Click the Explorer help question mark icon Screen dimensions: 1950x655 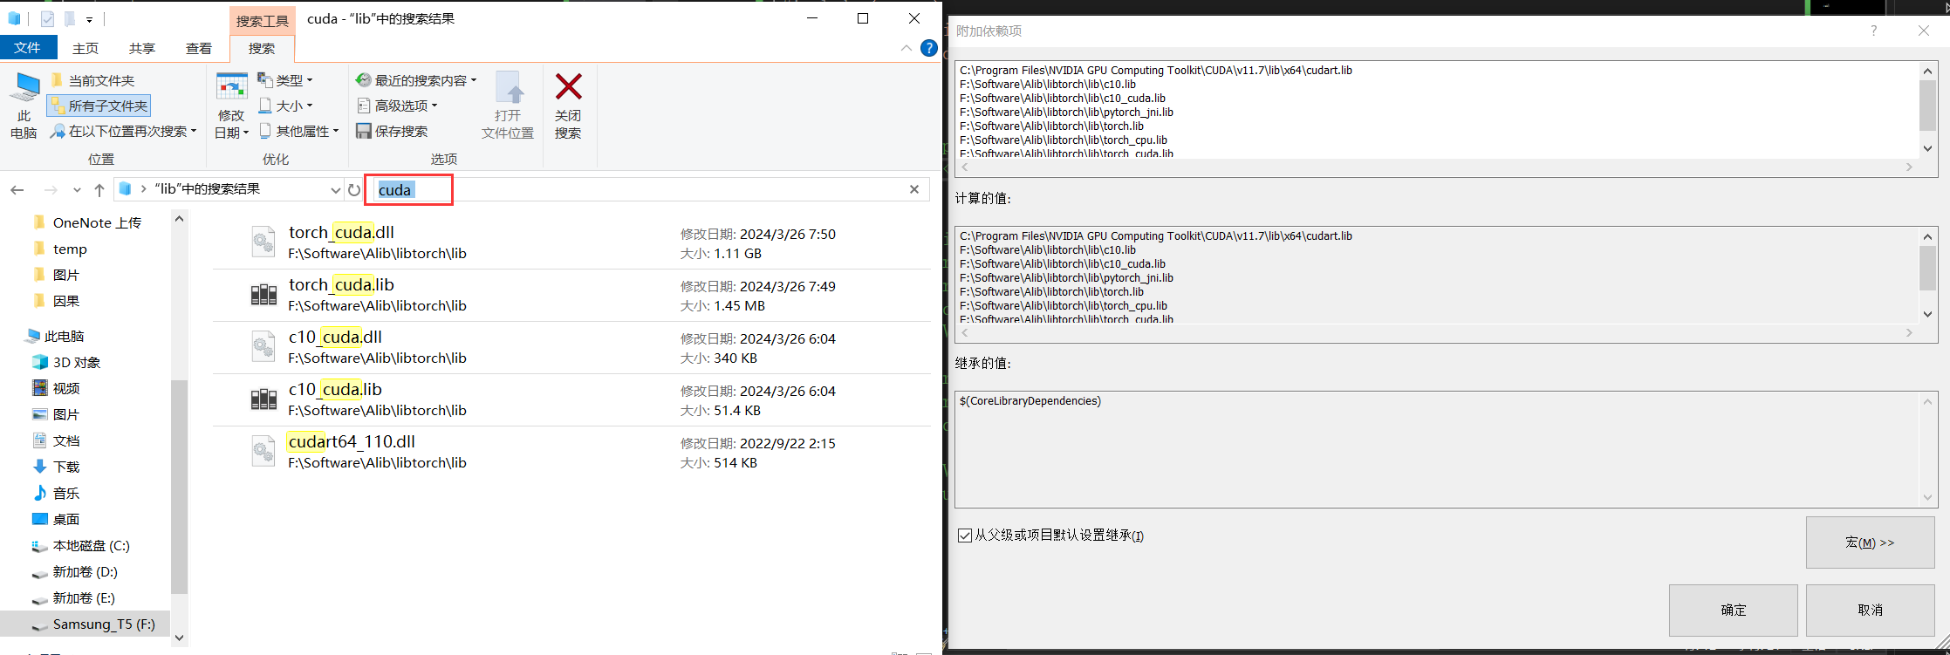(x=929, y=48)
